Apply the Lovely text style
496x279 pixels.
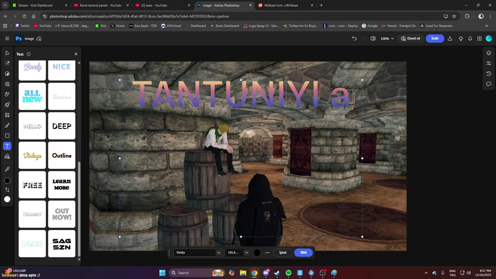coord(32,70)
